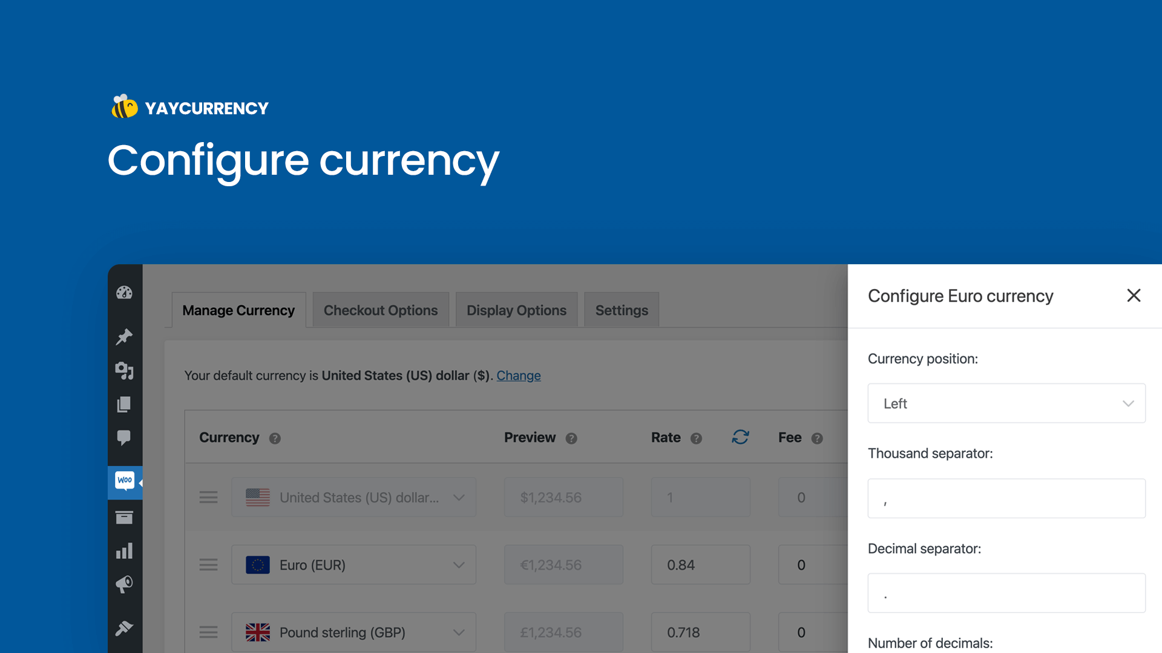Switch to the Checkout Options tab

coord(381,310)
